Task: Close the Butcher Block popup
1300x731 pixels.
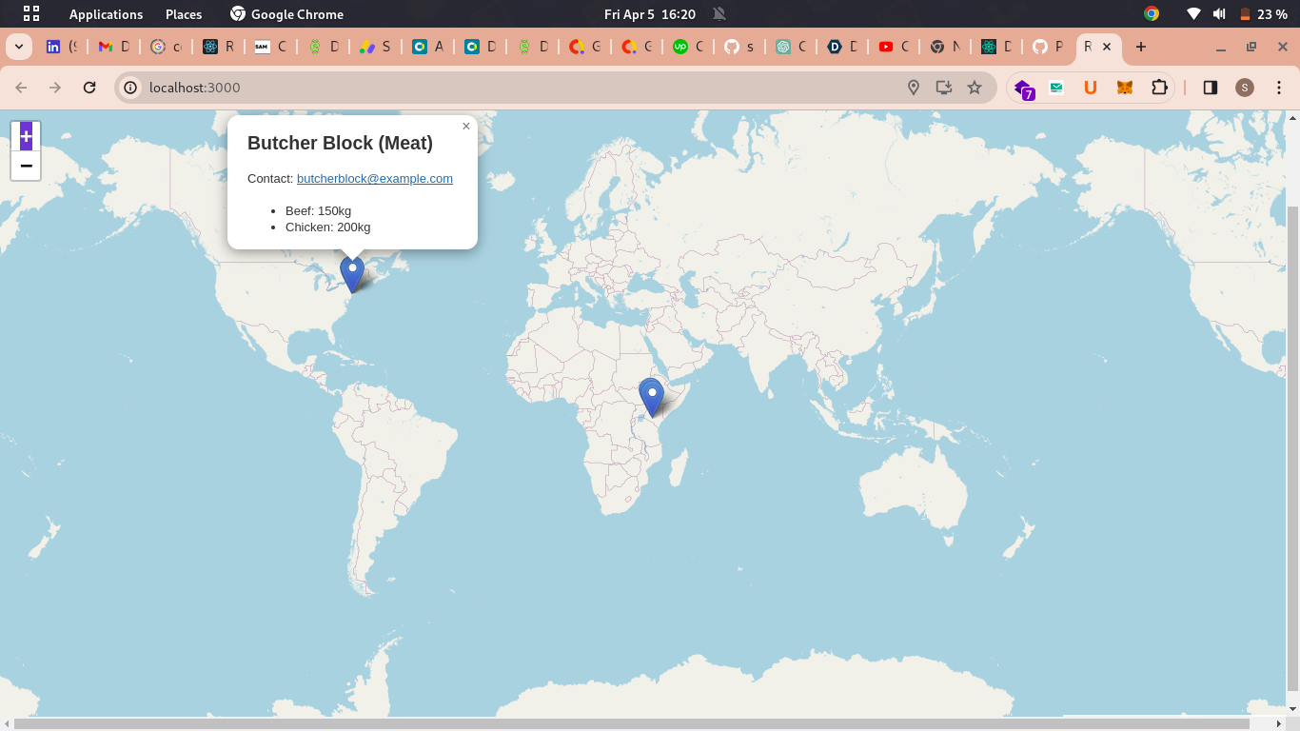Action: tap(465, 126)
